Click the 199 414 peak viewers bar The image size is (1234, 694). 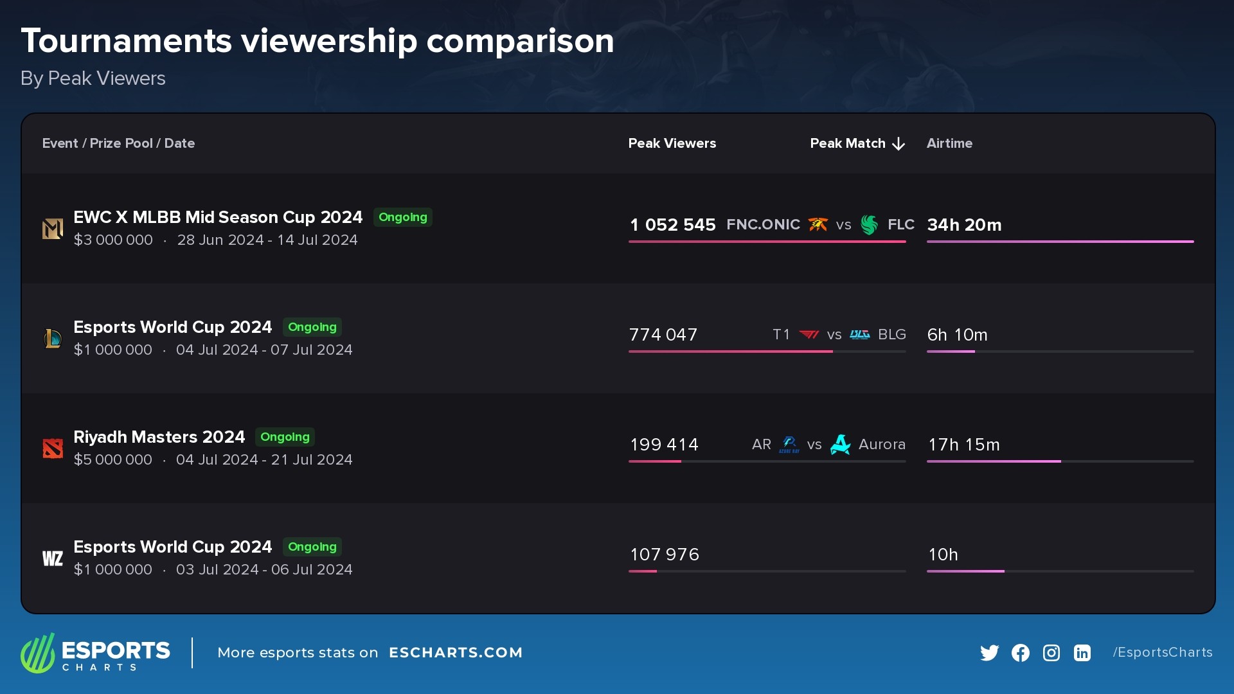tap(767, 461)
